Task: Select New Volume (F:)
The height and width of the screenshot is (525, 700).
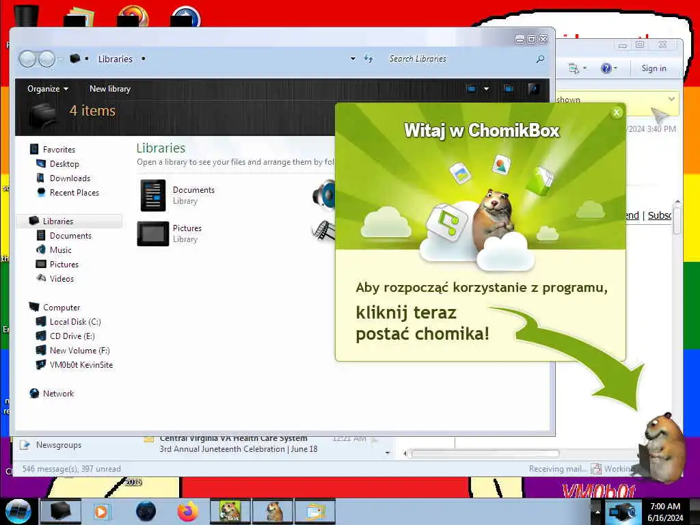Action: click(79, 351)
